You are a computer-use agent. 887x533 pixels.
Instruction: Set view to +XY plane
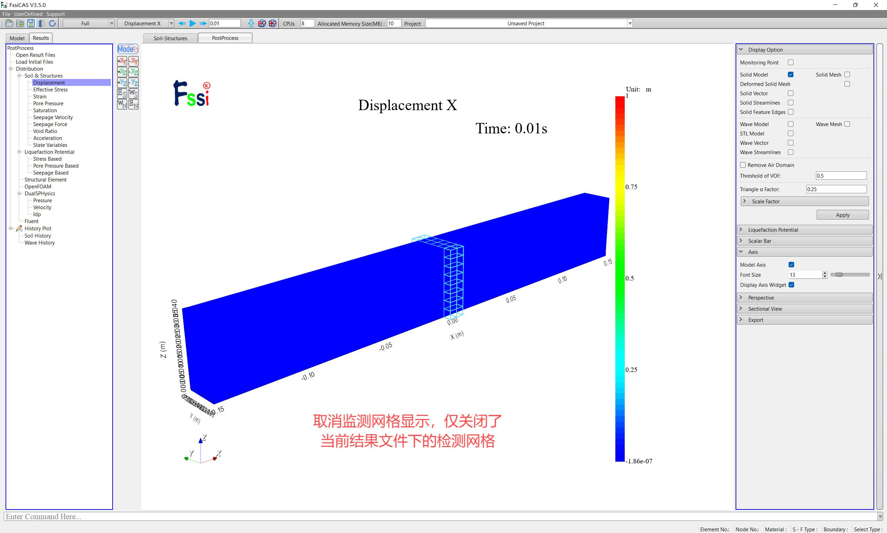pyautogui.click(x=122, y=61)
